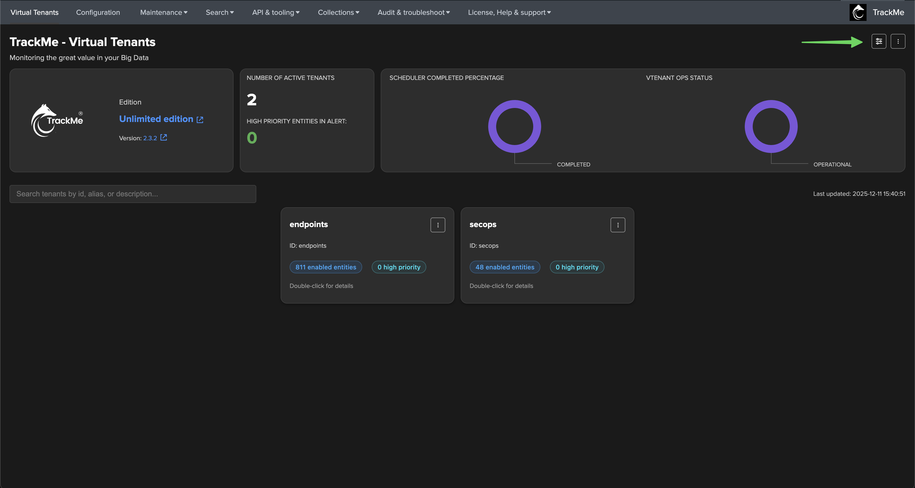Focus the Search tenants input field
The width and height of the screenshot is (915, 488).
(x=132, y=194)
